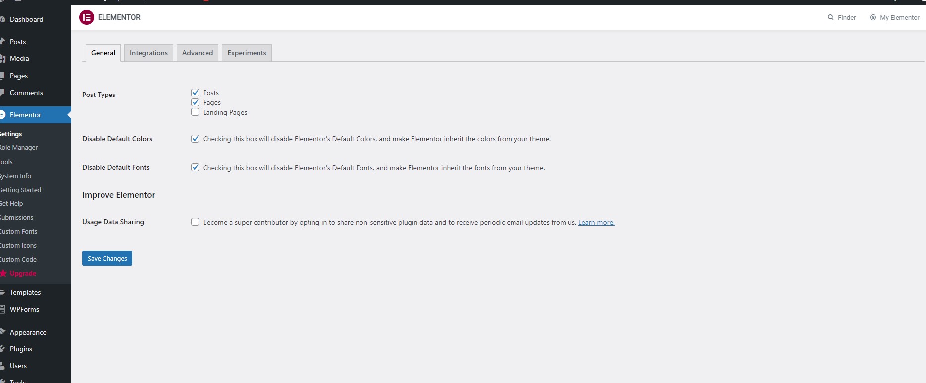
Task: Open Get Help submenu item
Action: coord(11,203)
